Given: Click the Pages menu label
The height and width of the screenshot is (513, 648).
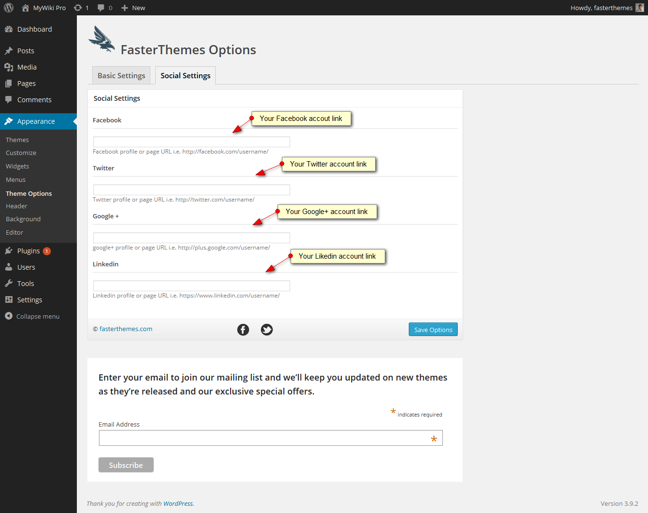Looking at the screenshot, I should point(26,84).
